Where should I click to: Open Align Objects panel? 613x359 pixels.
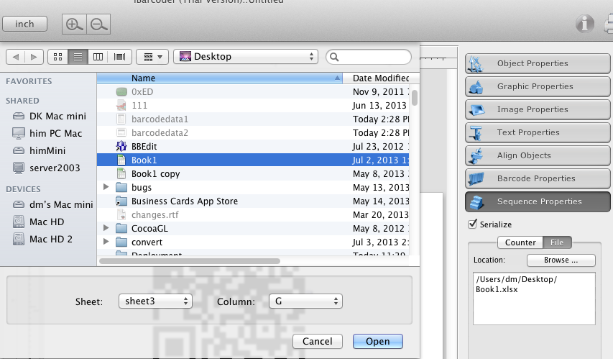tap(538, 155)
